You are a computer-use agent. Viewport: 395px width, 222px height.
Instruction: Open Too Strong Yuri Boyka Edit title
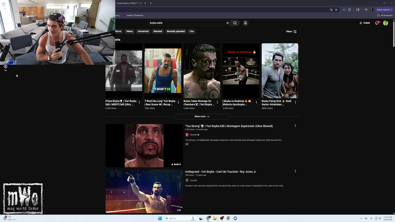pos(229,126)
